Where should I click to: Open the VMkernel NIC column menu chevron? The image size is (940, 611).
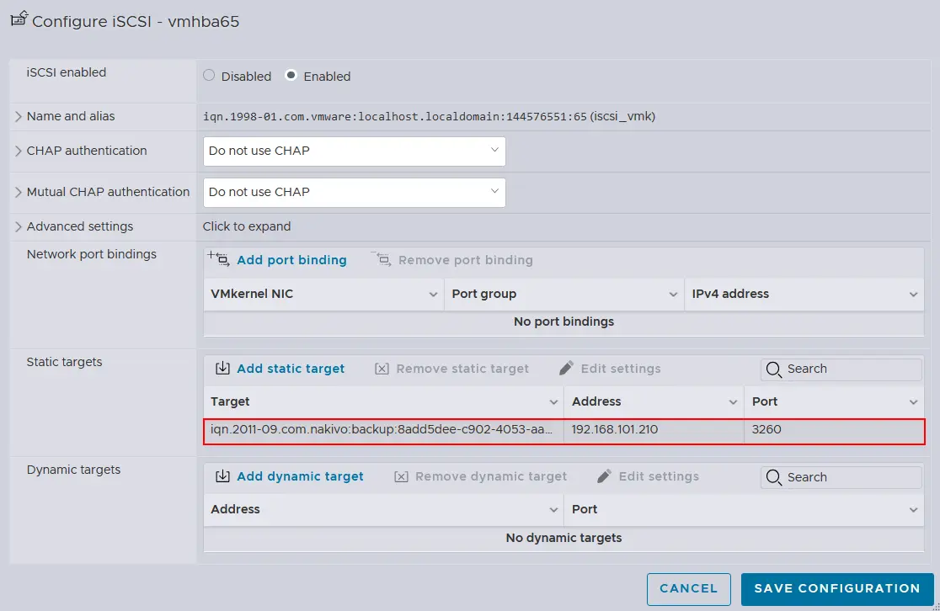(433, 294)
